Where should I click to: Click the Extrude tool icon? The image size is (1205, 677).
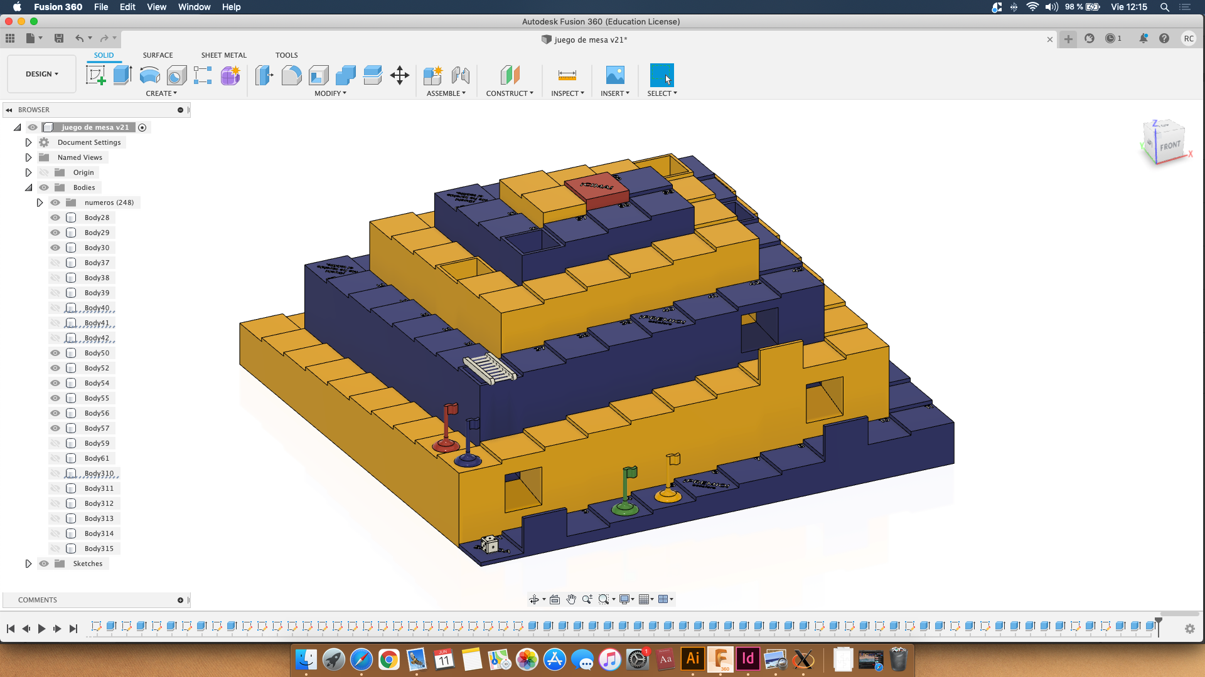[x=122, y=76]
